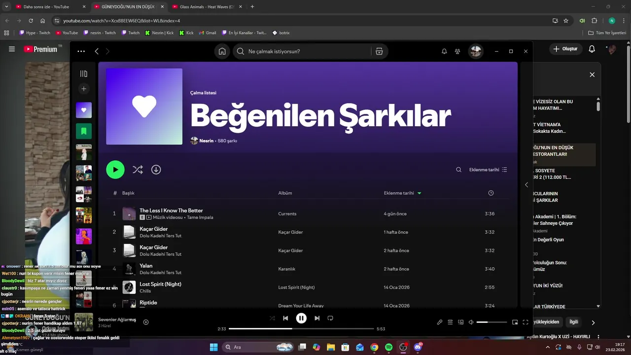This screenshot has width=631, height=355.
Task: Expand the Now Playing side panel arrow
Action: click(x=526, y=184)
